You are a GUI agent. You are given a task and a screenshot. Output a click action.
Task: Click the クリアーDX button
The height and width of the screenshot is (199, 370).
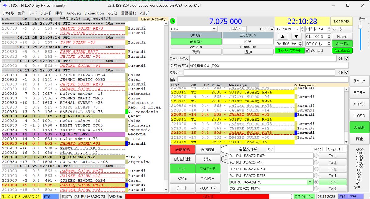click(208, 187)
